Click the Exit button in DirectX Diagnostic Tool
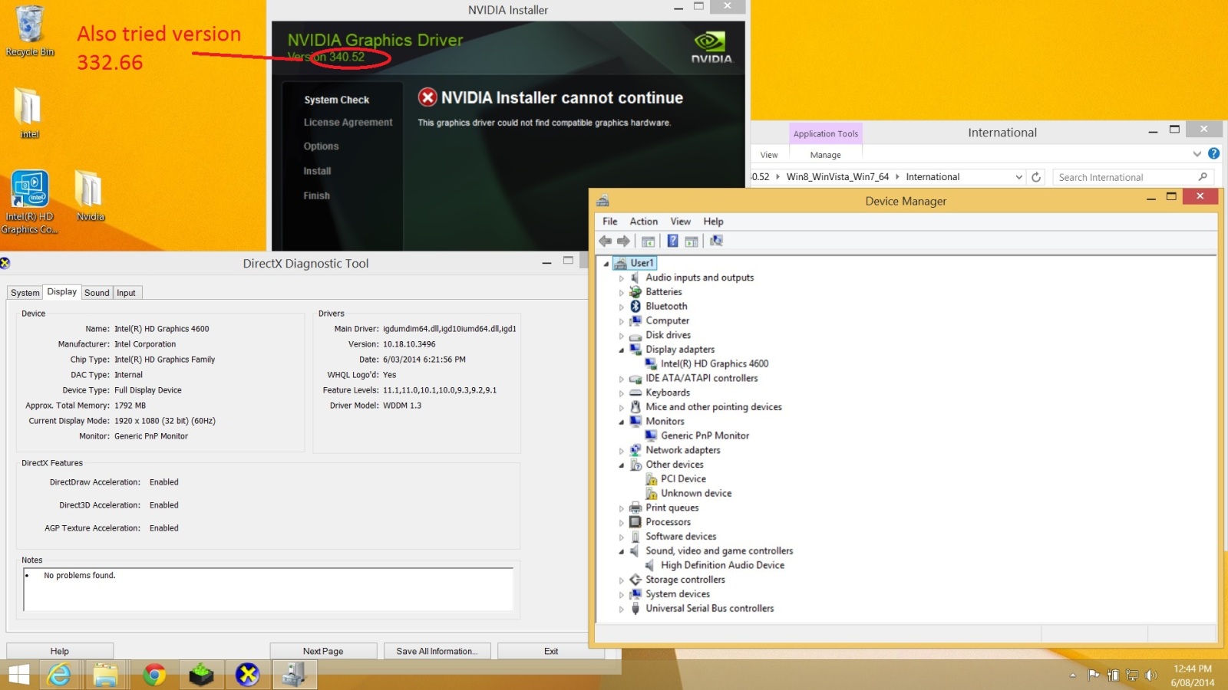Image resolution: width=1228 pixels, height=690 pixels. 551,651
